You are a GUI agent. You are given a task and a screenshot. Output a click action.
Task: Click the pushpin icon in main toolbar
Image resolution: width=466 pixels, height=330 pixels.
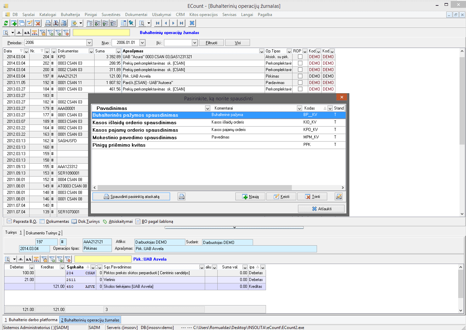coord(131,23)
